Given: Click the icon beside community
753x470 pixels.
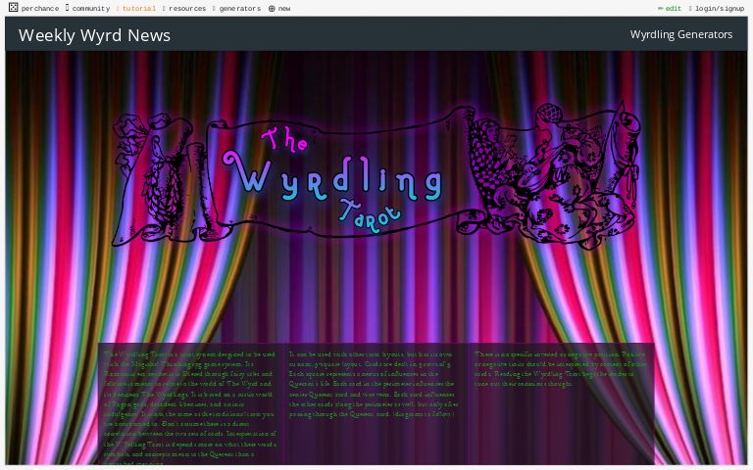Looking at the screenshot, I should (67, 8).
